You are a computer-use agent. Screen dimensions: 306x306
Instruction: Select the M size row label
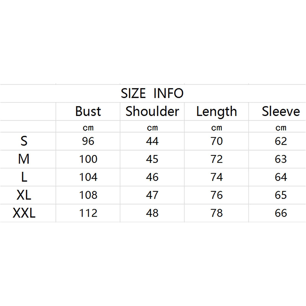click(x=24, y=159)
